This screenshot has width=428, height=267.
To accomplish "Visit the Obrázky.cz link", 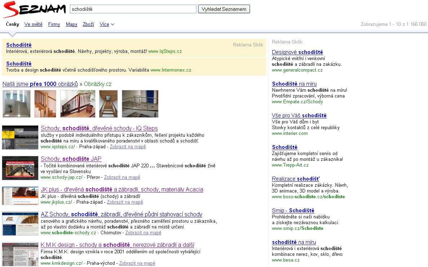I will (x=98, y=84).
